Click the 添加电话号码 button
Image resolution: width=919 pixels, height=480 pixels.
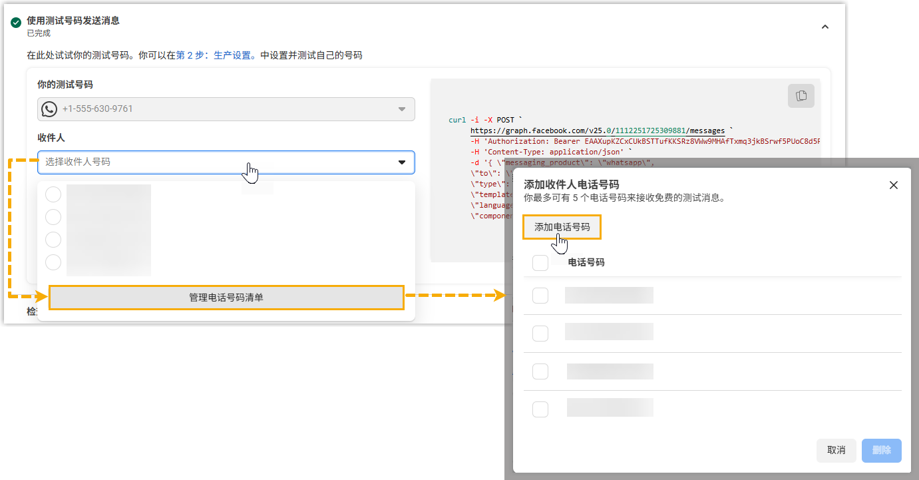click(x=562, y=227)
